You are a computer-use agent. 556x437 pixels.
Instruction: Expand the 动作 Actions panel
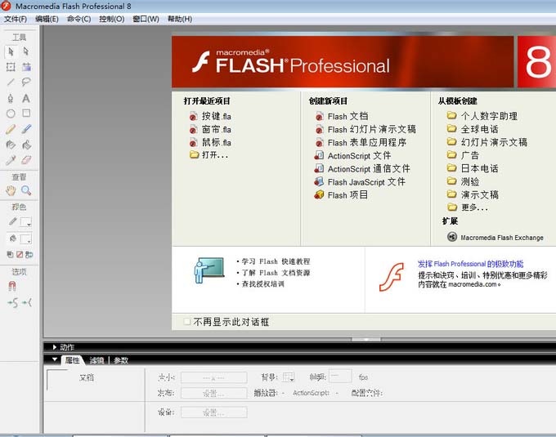pyautogui.click(x=55, y=347)
